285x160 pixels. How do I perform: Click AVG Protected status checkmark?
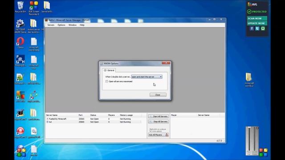[x=249, y=12]
